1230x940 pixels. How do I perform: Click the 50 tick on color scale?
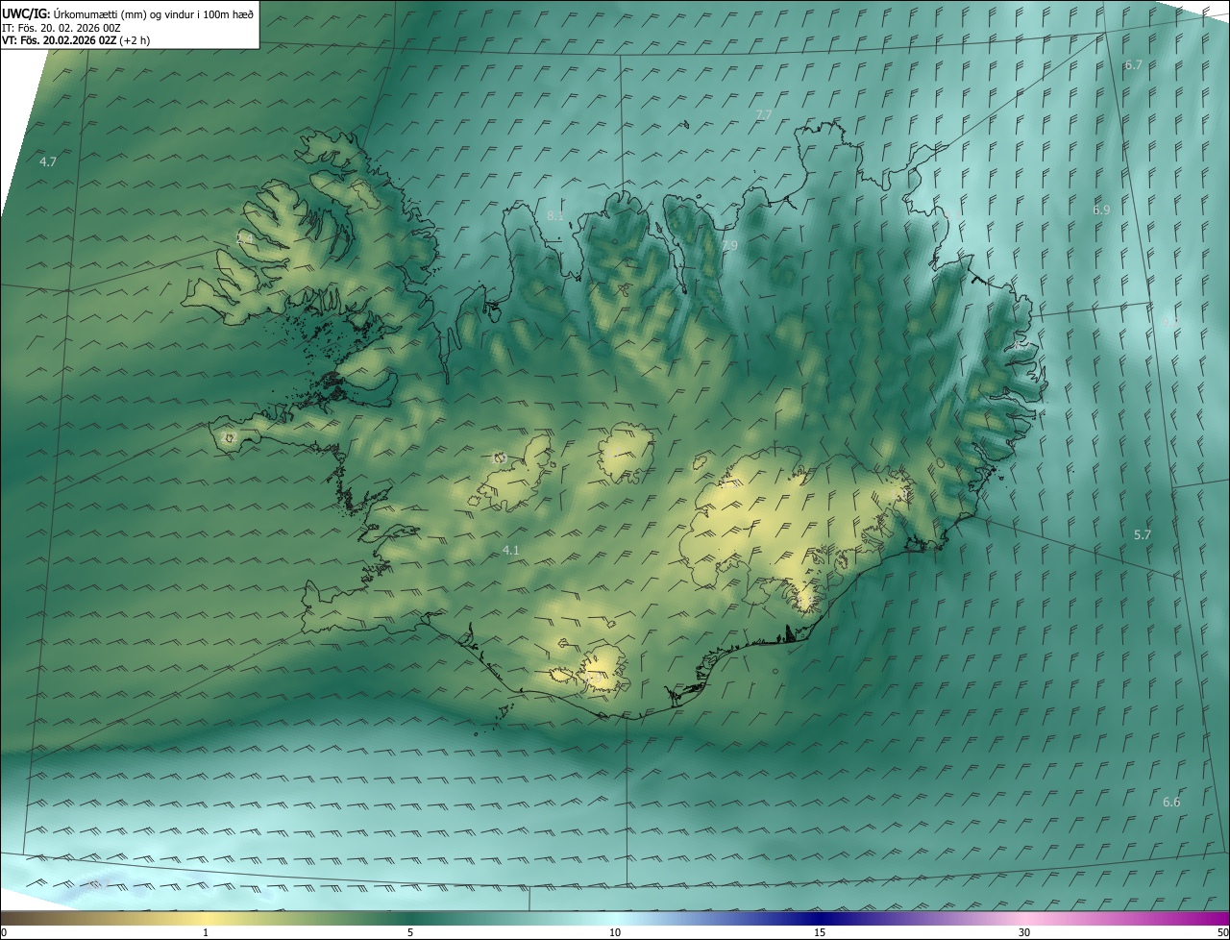click(1221, 932)
